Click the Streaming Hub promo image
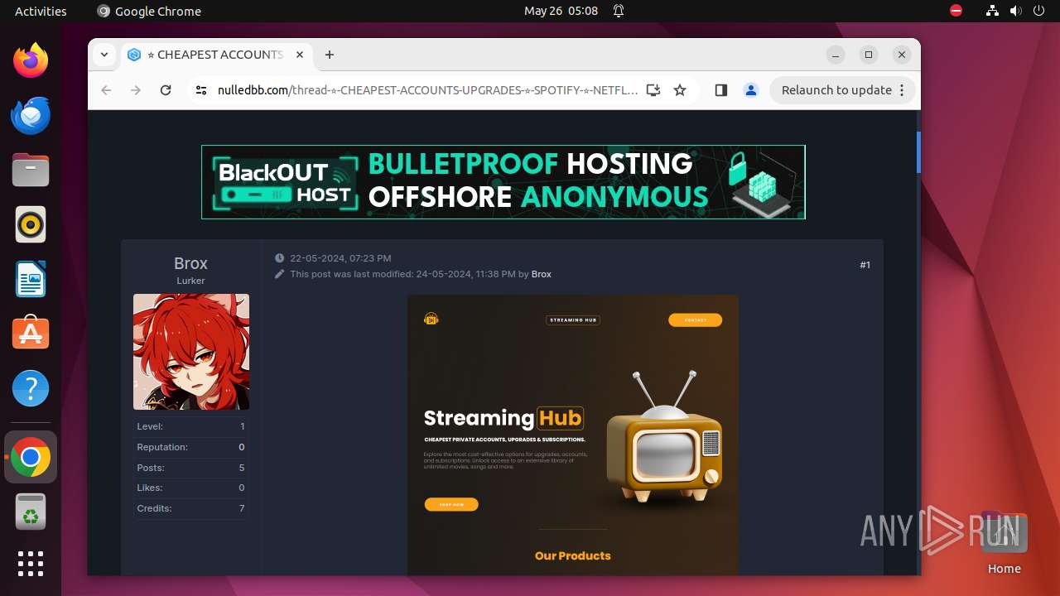This screenshot has width=1060, height=596. [x=573, y=435]
